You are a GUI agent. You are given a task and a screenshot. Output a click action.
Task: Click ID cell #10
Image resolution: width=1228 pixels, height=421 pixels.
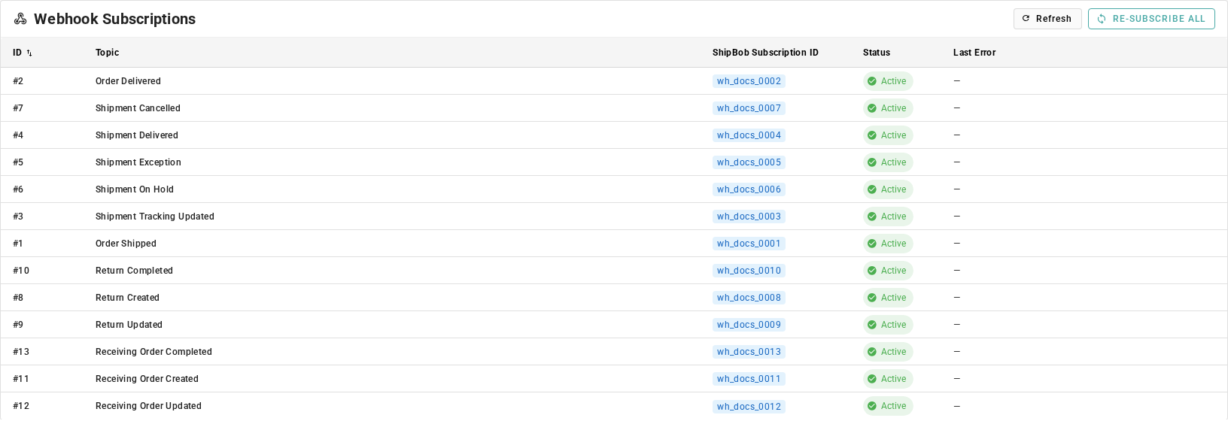[x=21, y=271]
